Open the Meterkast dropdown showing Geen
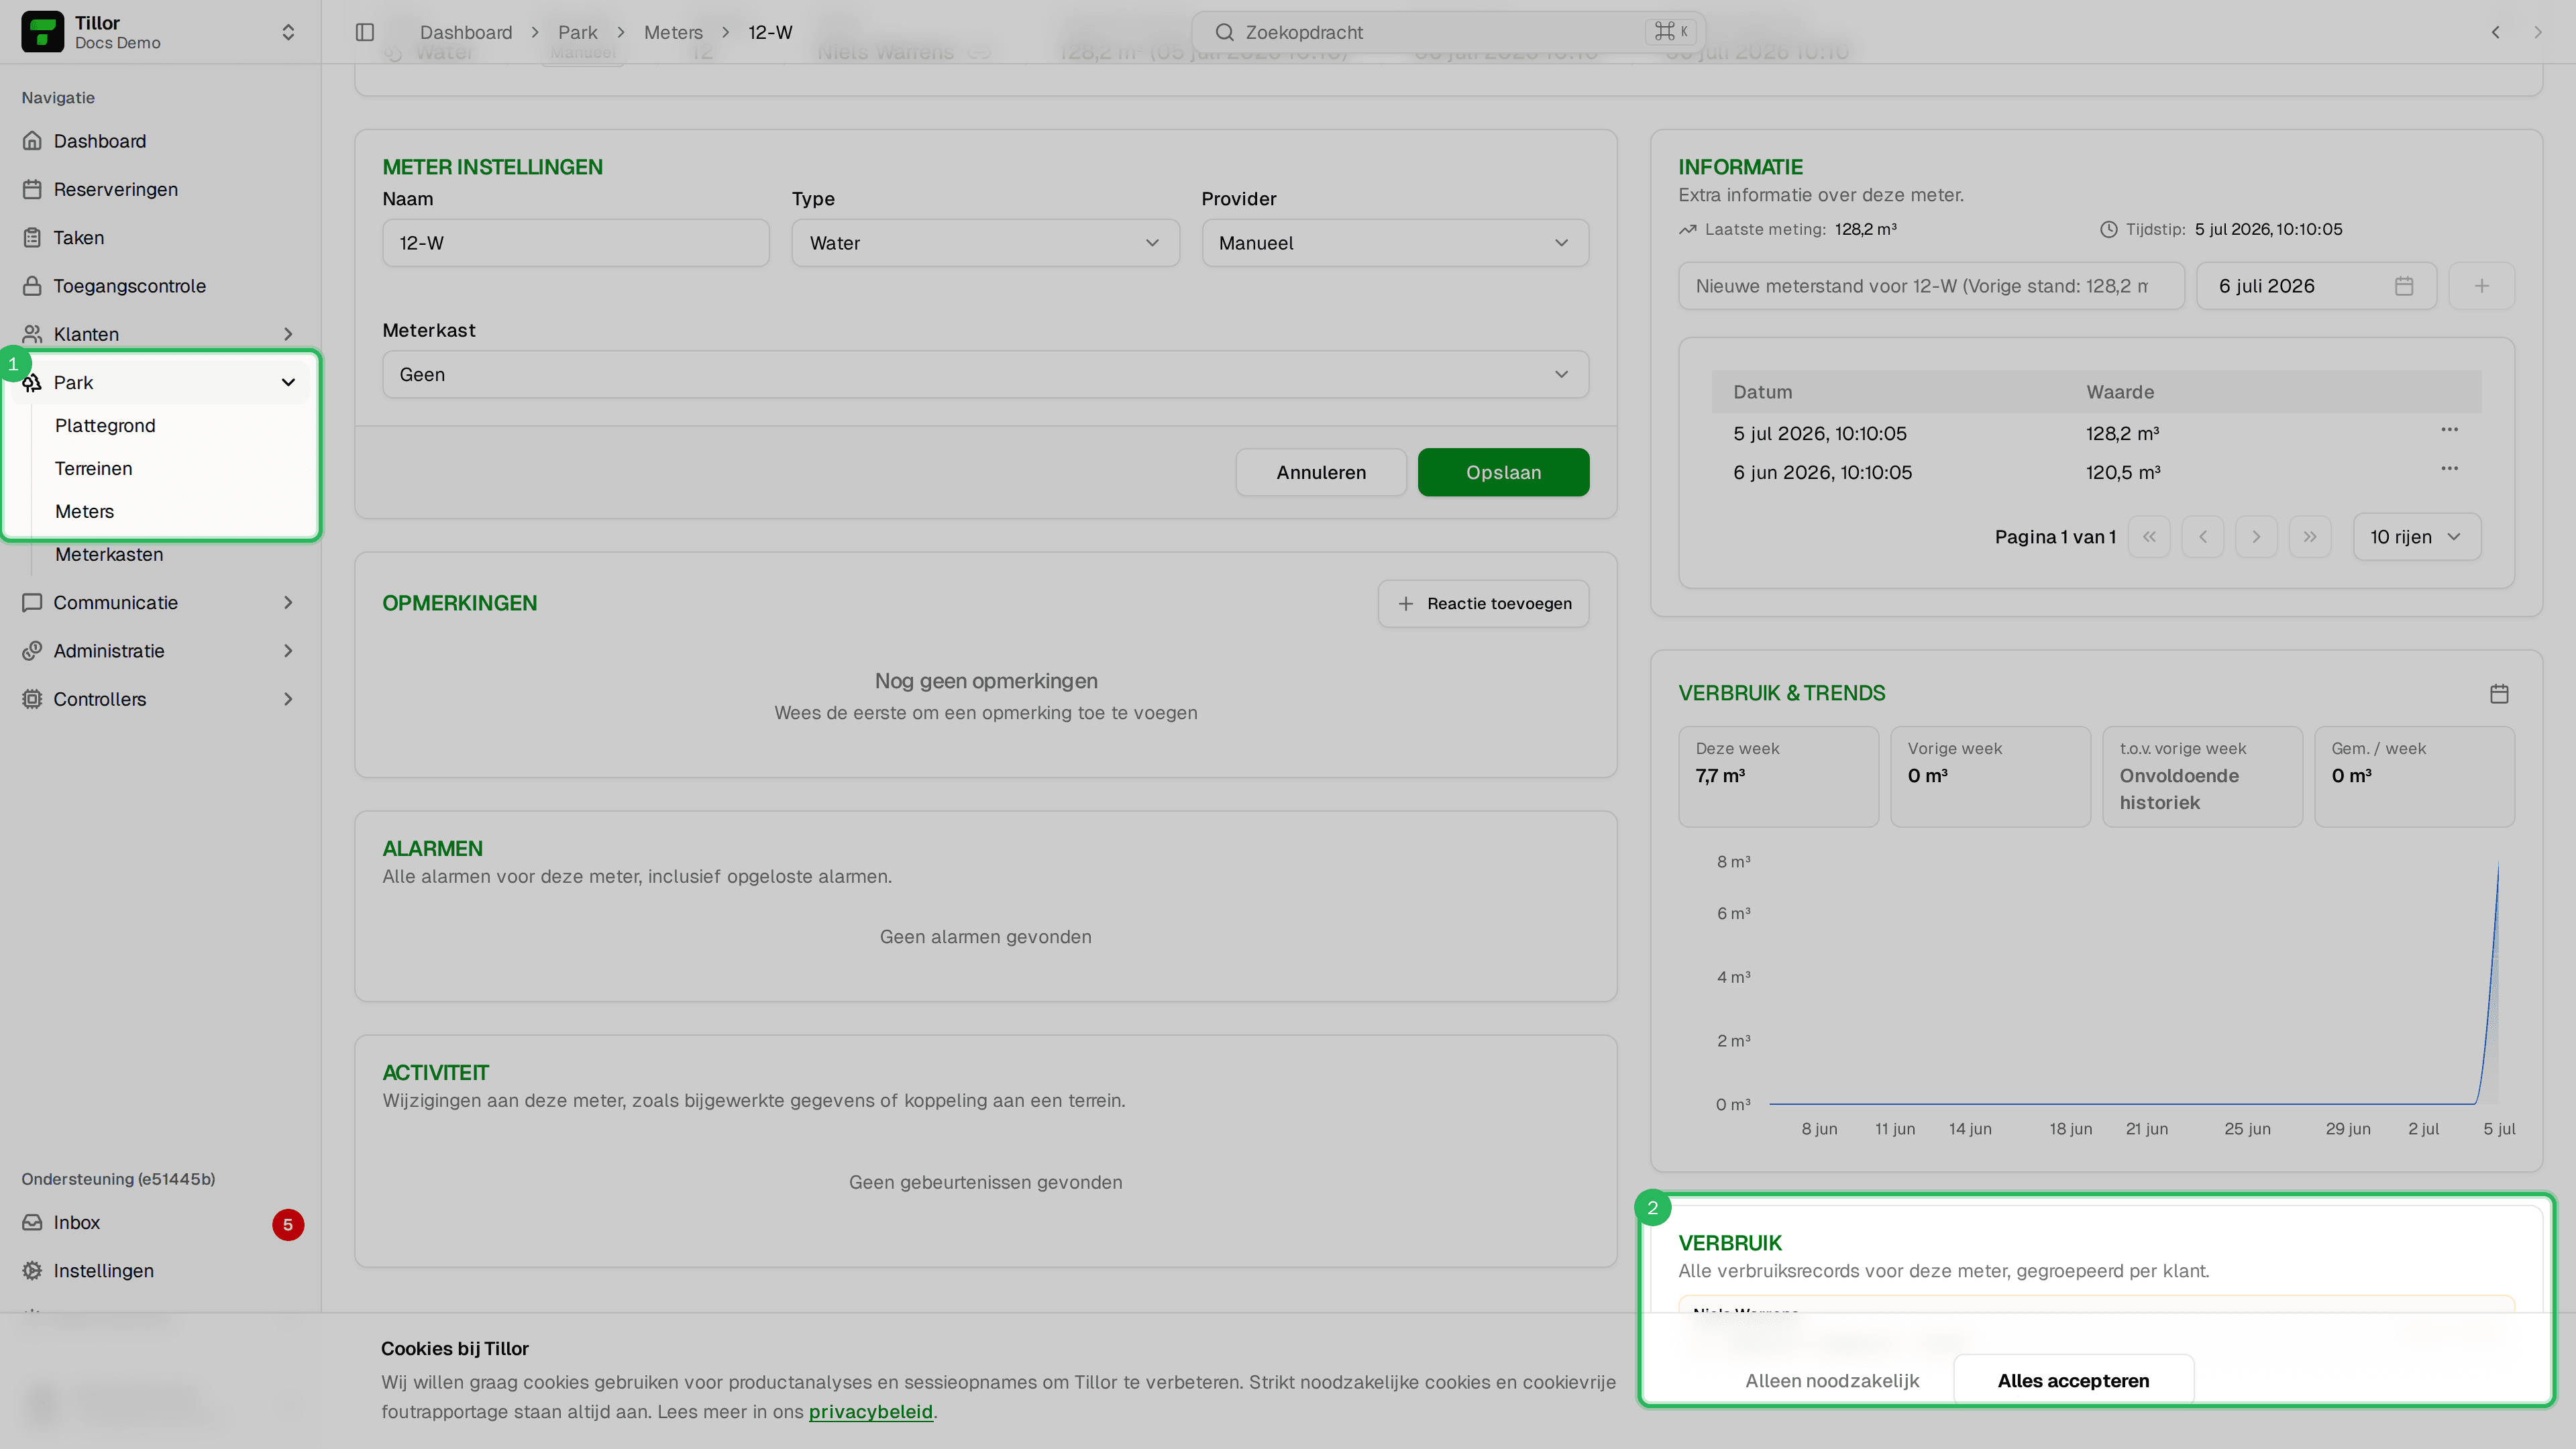The width and height of the screenshot is (2576, 1449). 985,374
